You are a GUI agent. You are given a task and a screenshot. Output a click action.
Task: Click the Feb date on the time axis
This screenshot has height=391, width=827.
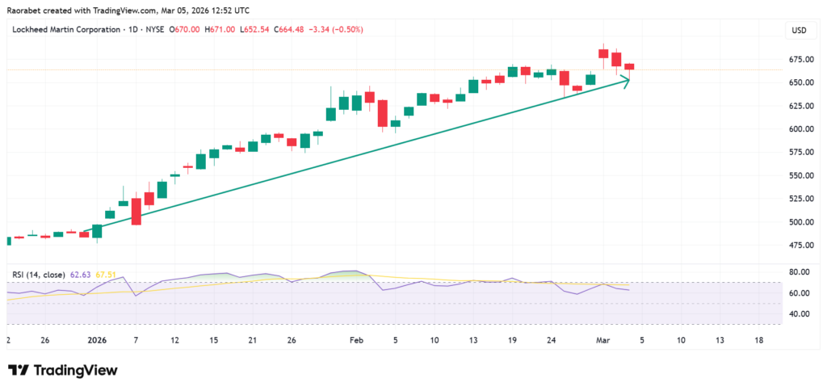[x=355, y=341]
